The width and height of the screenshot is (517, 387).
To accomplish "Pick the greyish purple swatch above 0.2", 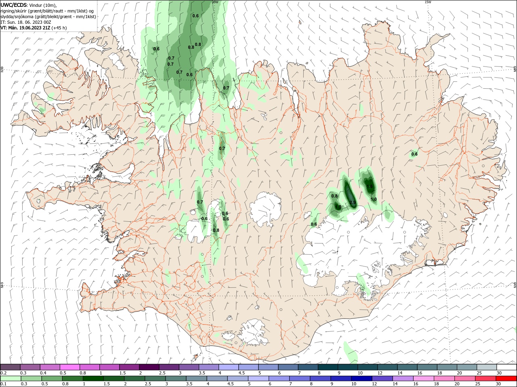I will tap(10, 367).
